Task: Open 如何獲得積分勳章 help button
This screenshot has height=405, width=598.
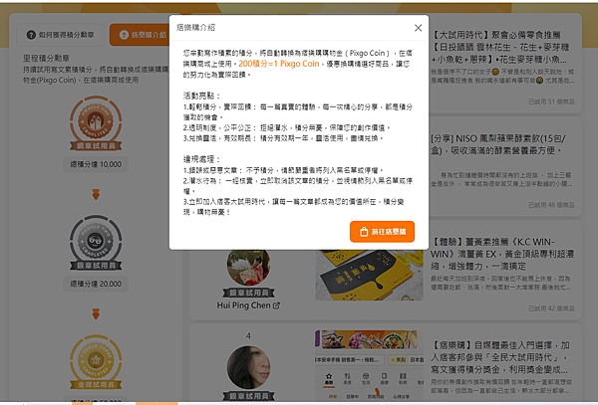Action: (x=60, y=35)
